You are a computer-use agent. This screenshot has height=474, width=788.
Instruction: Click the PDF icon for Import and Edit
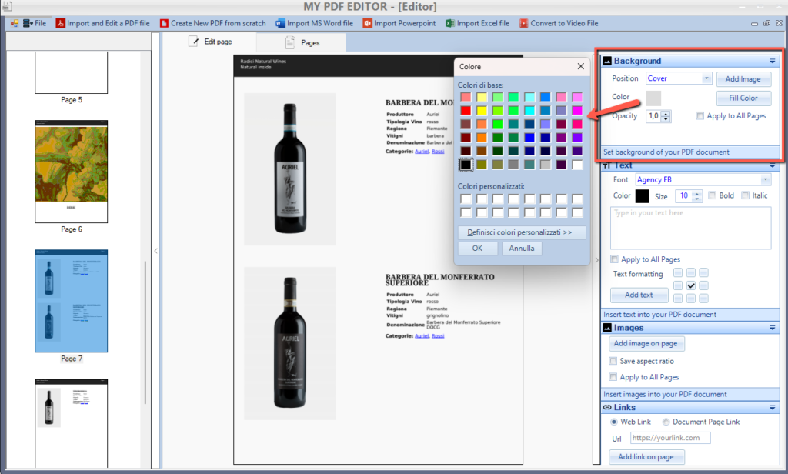point(60,23)
